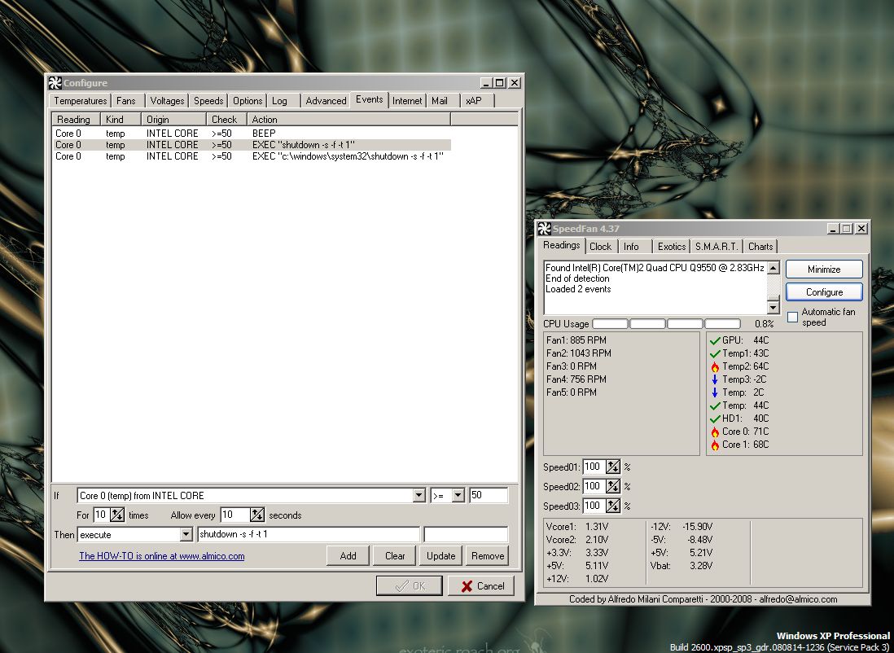Close the SpeedFan 4.37 window

coord(861,229)
